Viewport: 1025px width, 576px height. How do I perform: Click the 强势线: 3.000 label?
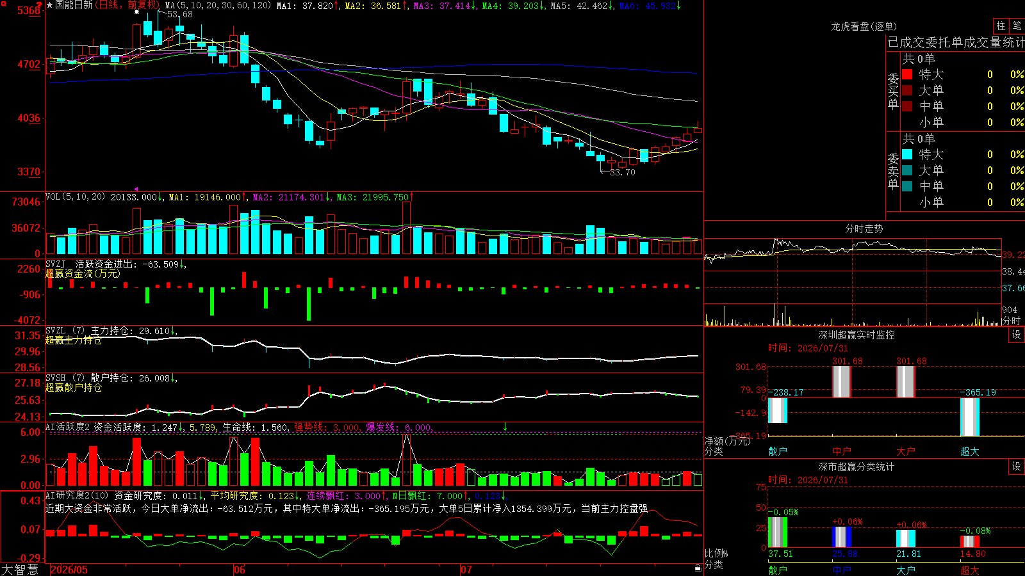pyautogui.click(x=327, y=428)
